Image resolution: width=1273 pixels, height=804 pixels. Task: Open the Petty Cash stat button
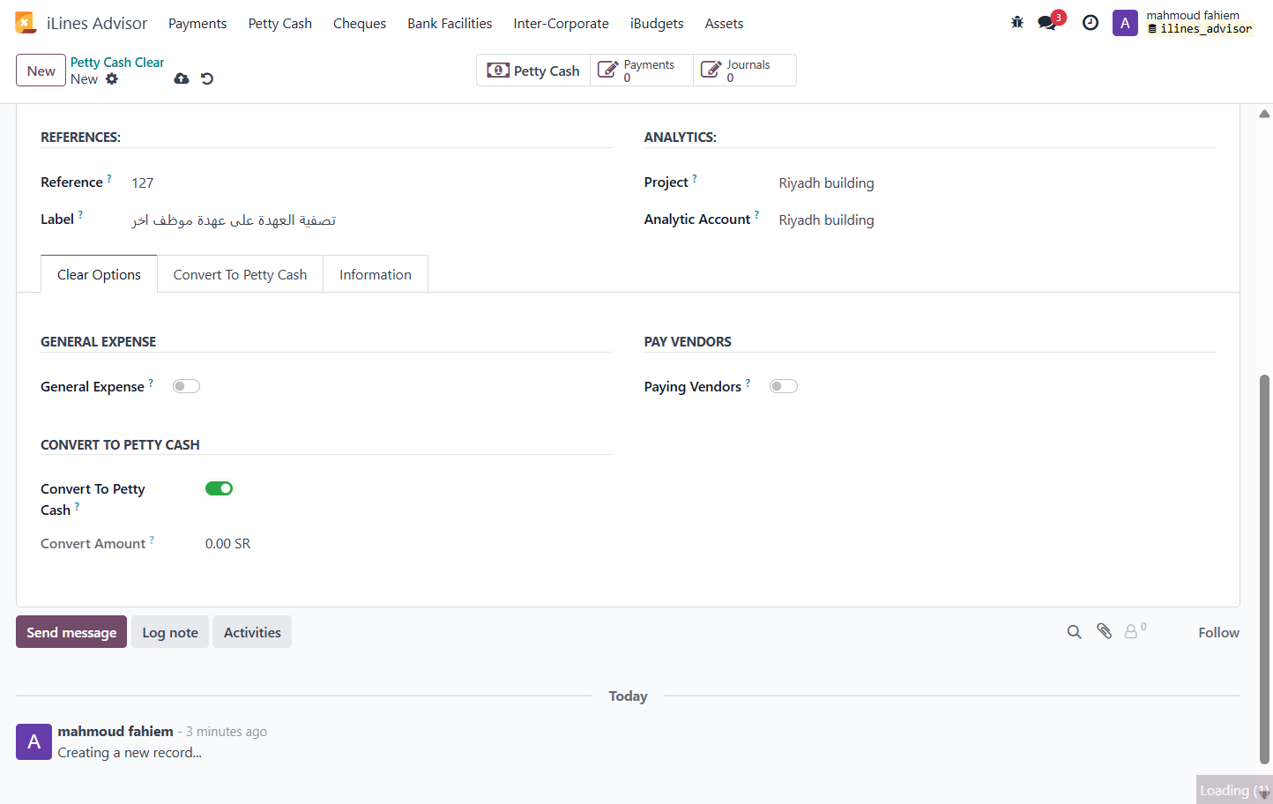coord(533,71)
